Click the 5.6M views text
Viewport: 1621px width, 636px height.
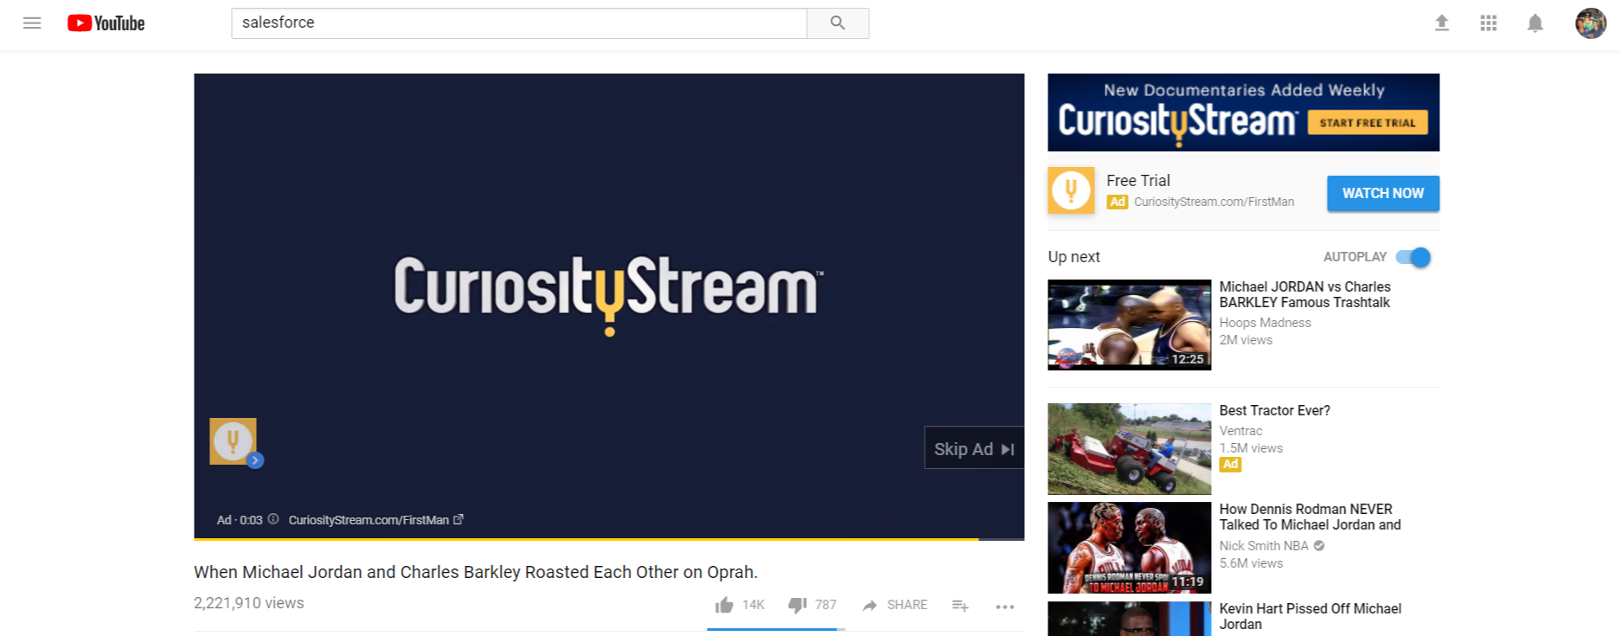pos(1251,563)
